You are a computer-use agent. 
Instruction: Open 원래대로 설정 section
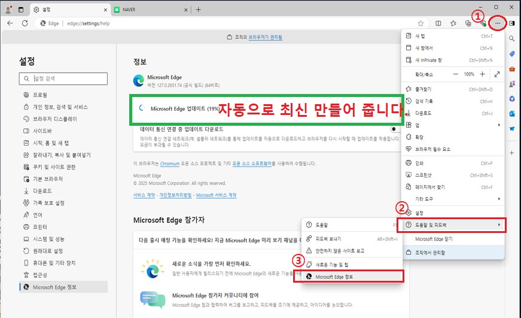point(63,251)
